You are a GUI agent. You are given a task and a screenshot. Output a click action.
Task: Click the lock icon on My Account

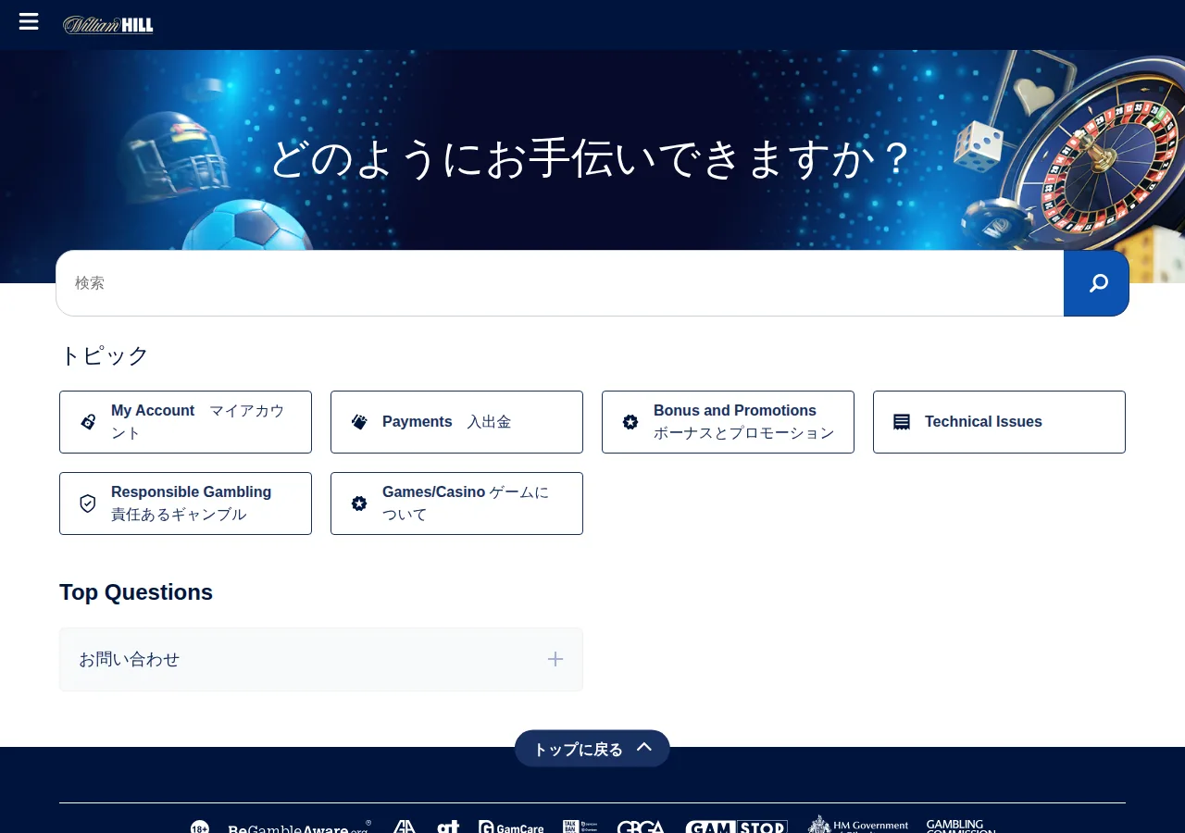pyautogui.click(x=88, y=422)
